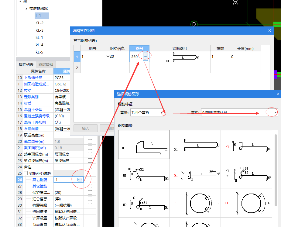Click (一级抗震) value cell

(69, 205)
